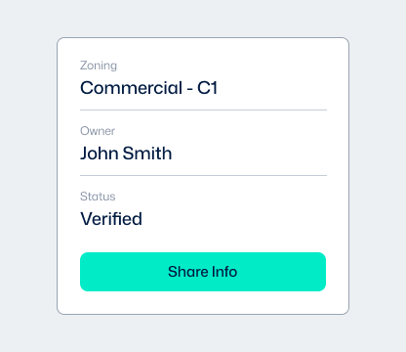The height and width of the screenshot is (352, 406).
Task: Click the blank card area right of Zoning label
Action: 222,66
